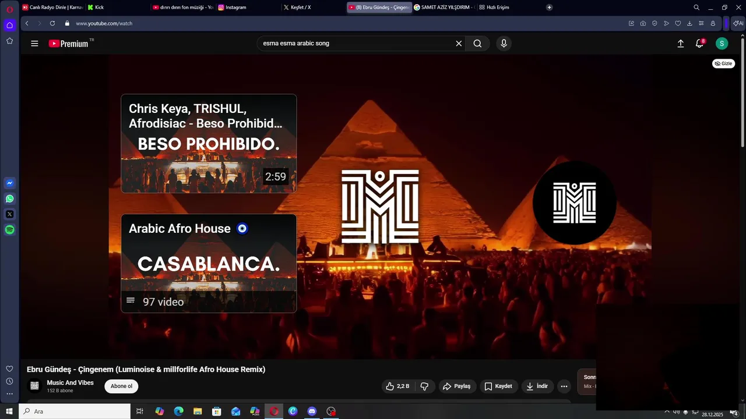
Task: Open the upload/create video icon
Action: 680,44
